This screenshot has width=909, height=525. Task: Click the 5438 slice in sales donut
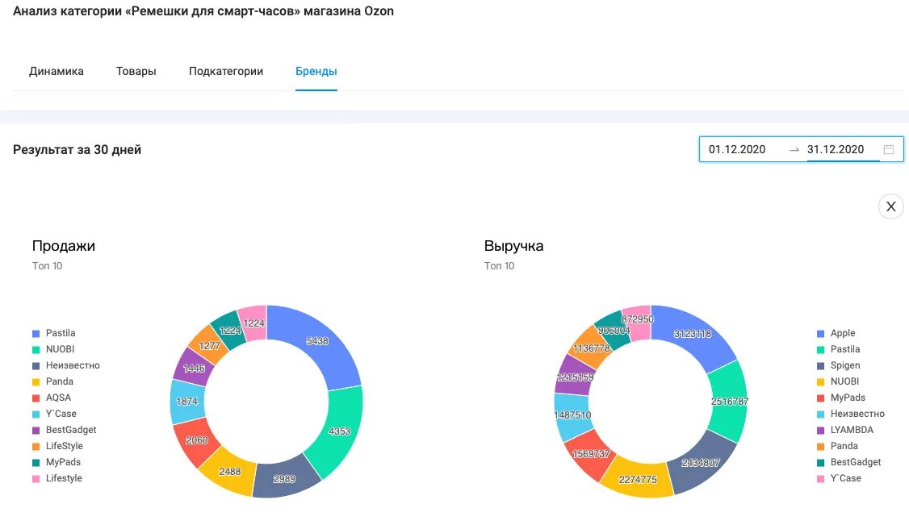tap(319, 343)
